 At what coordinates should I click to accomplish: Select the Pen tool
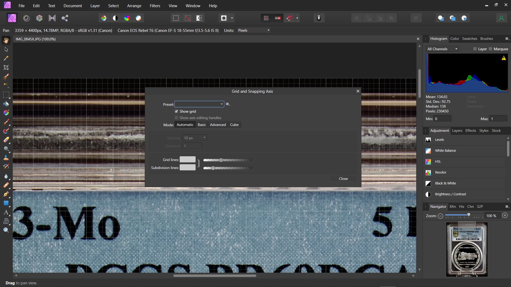tap(6, 194)
